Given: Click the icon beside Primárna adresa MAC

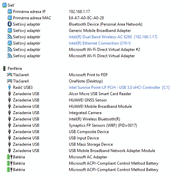Looking at the screenshot, I should [x=10, y=18].
